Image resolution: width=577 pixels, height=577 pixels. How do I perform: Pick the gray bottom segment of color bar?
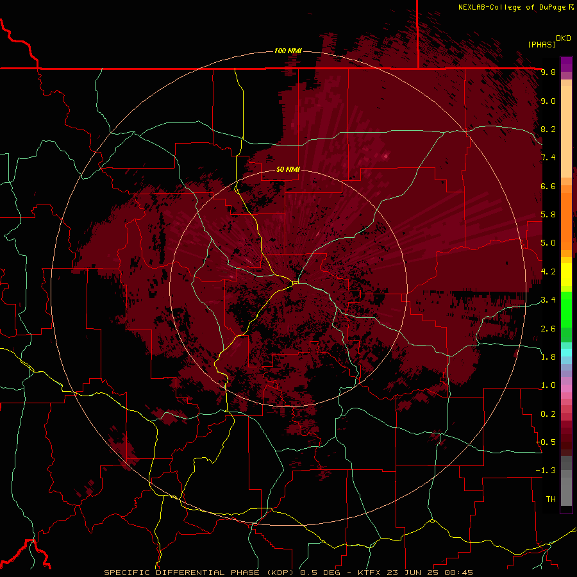[x=566, y=493]
